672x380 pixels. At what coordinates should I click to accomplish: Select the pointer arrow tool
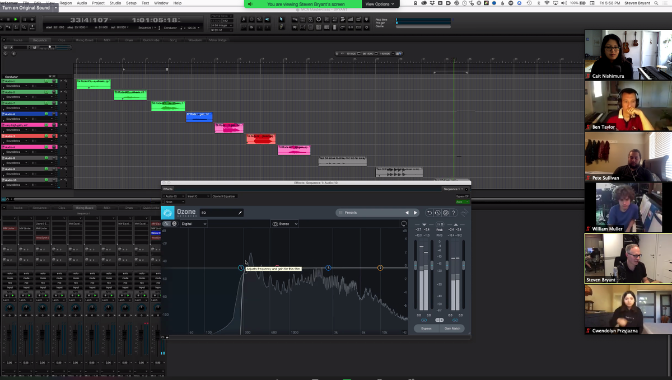[281, 19]
